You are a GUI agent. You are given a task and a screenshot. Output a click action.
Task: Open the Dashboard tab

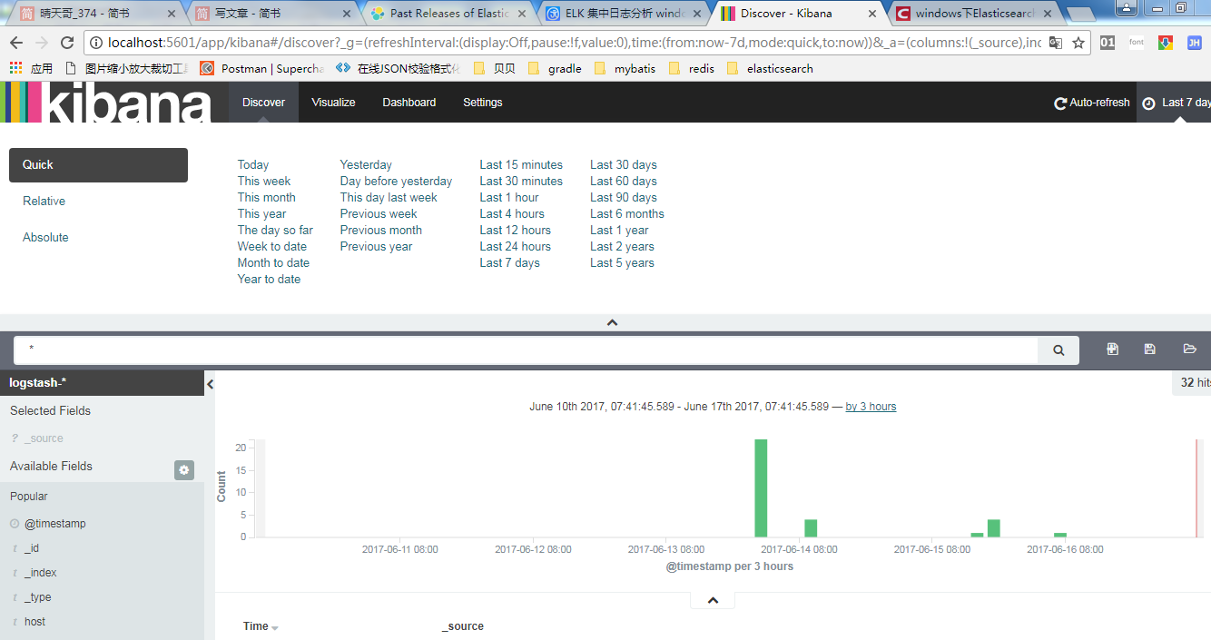[x=409, y=102]
